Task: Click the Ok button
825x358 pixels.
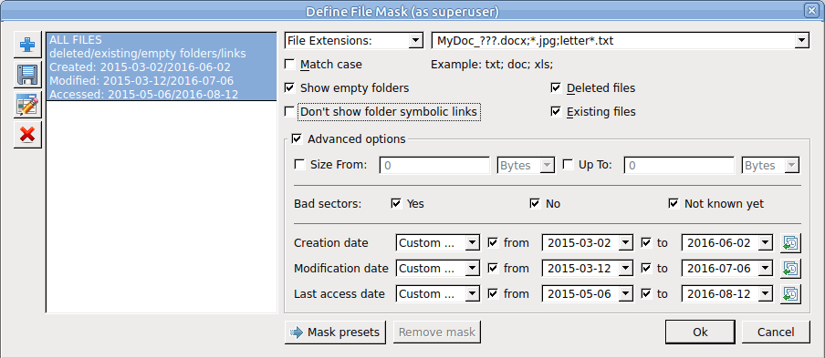Action: tap(700, 332)
